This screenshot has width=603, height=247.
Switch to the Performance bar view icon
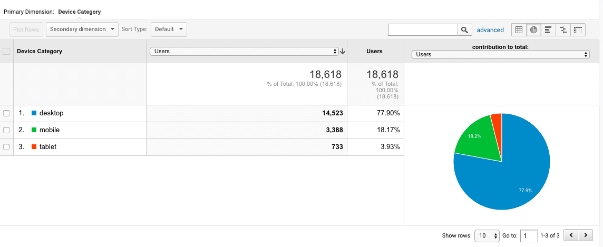click(x=548, y=29)
